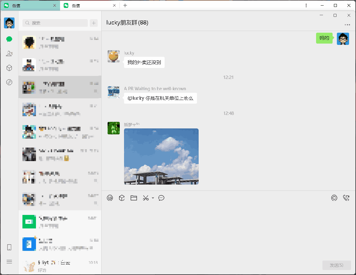Click the send file folder icon
The image size is (356, 275).
pos(134,198)
